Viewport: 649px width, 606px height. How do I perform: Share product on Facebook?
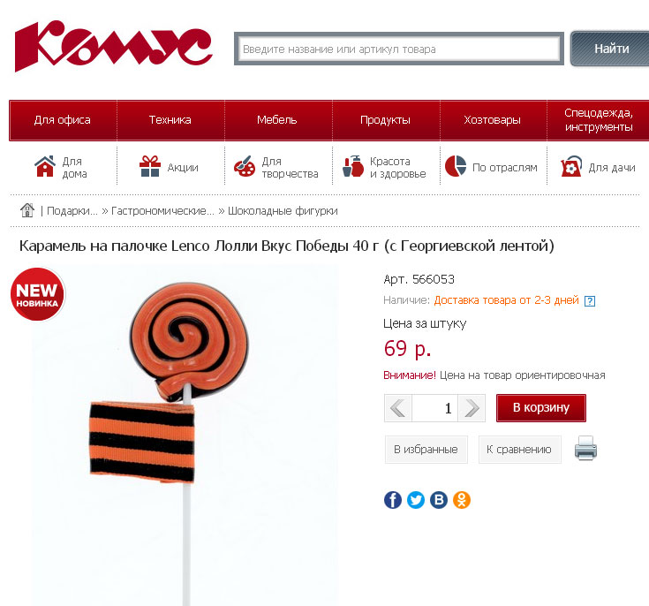pos(392,499)
